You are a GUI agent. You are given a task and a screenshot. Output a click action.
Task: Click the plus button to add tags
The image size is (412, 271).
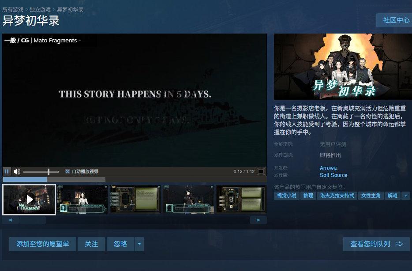click(406, 196)
